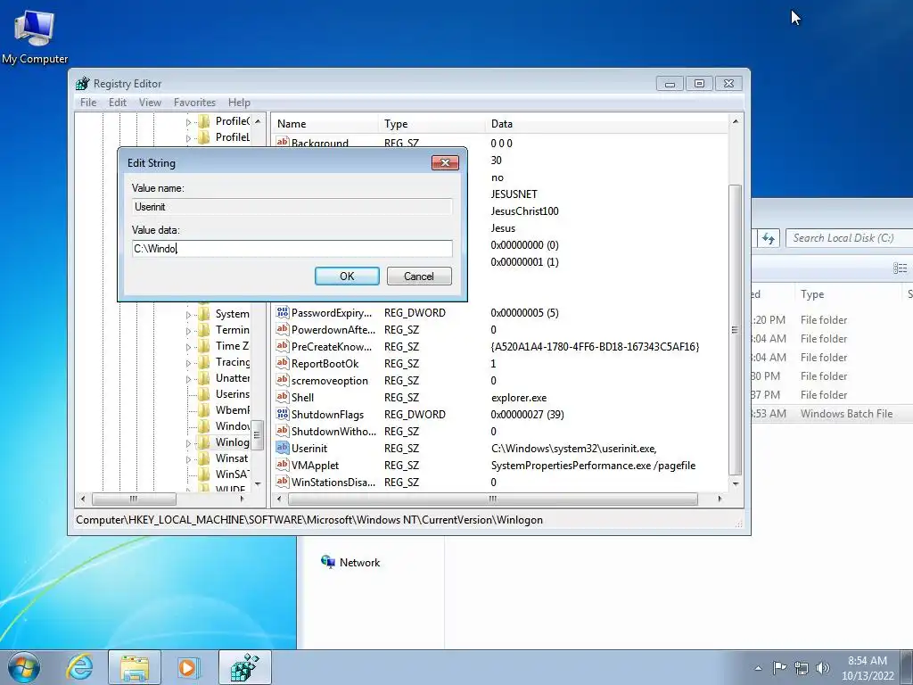Screen dimensions: 913x685
Task: Click the explorer.exe data cell
Action: pos(518,398)
